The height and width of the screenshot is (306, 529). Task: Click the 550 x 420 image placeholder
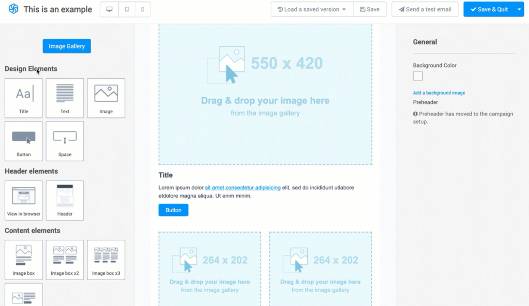[265, 94]
